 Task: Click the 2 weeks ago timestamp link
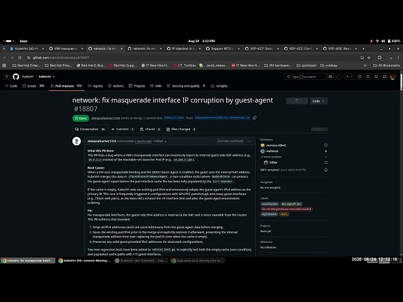pyautogui.click(x=143, y=141)
